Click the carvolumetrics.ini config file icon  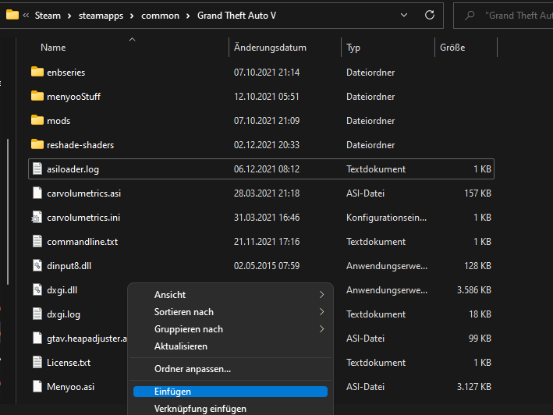tap(37, 218)
